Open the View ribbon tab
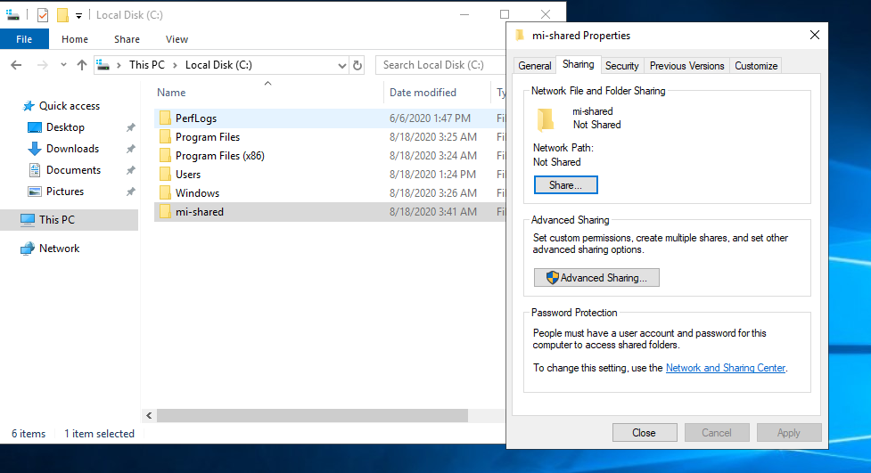 click(177, 39)
